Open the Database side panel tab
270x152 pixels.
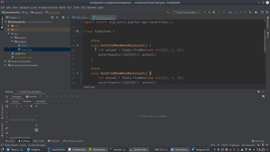click(268, 22)
